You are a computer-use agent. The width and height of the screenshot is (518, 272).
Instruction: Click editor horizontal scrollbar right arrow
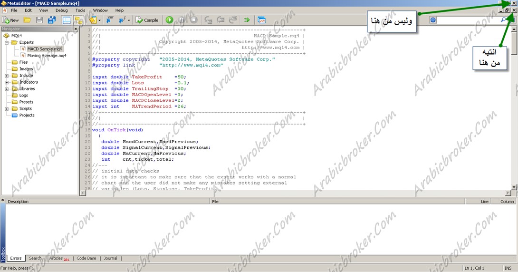(508, 193)
